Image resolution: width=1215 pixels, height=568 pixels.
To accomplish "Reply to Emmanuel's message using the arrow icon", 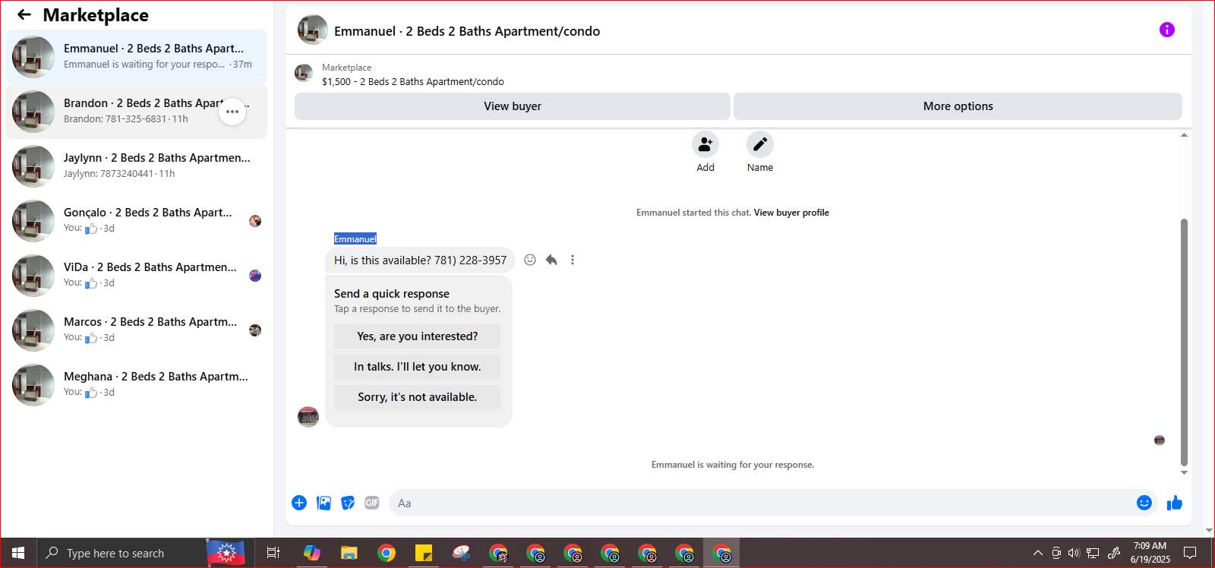I will [x=551, y=260].
